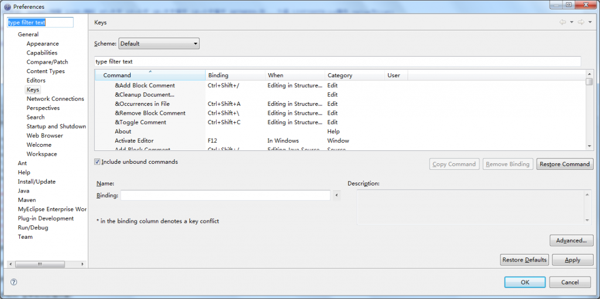The width and height of the screenshot is (600, 299).
Task: Select the &Cleanup Document... command row
Action: (x=340, y=94)
